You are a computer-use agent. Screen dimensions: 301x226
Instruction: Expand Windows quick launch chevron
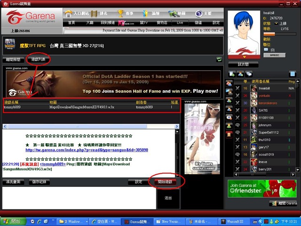point(53,220)
